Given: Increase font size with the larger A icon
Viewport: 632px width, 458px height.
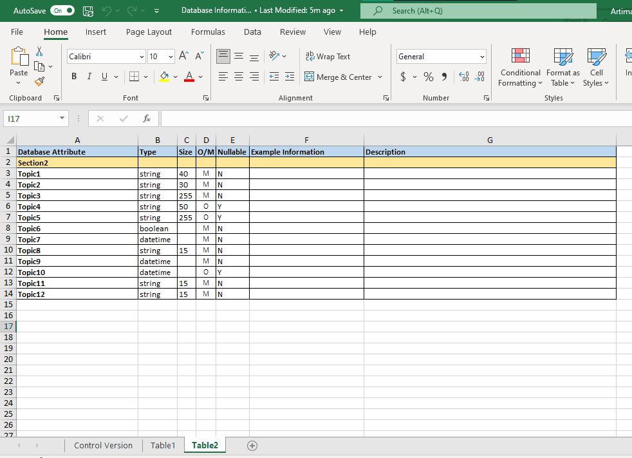Looking at the screenshot, I should (x=183, y=56).
